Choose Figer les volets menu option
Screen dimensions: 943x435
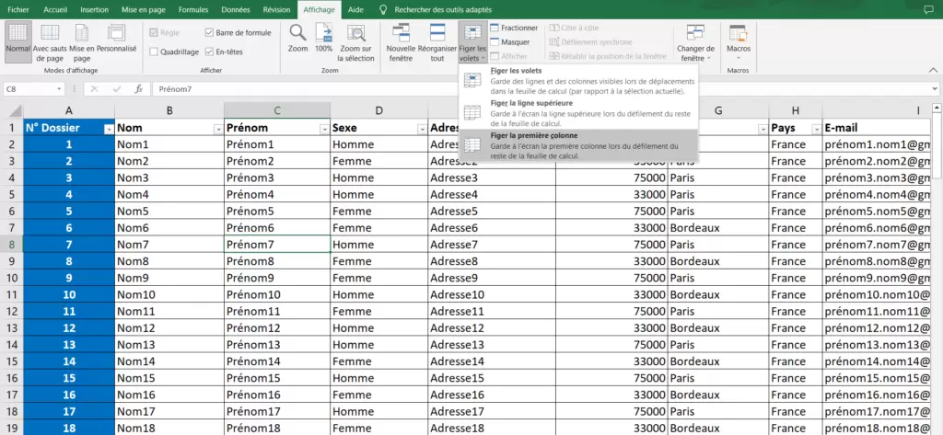[x=578, y=81]
